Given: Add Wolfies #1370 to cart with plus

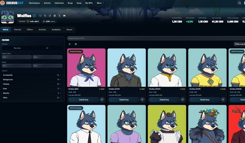Looking at the screenshot, I should pyautogui.click(x=142, y=99).
